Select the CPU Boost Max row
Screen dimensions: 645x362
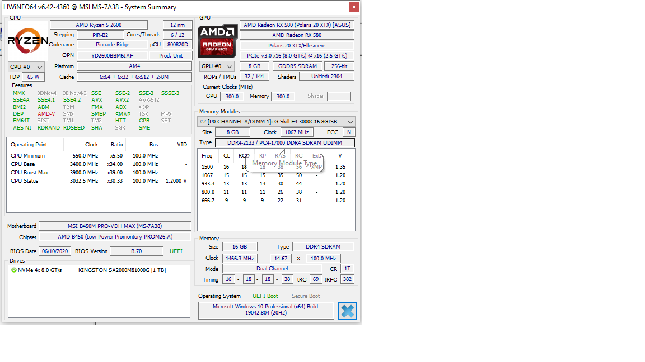coord(99,173)
